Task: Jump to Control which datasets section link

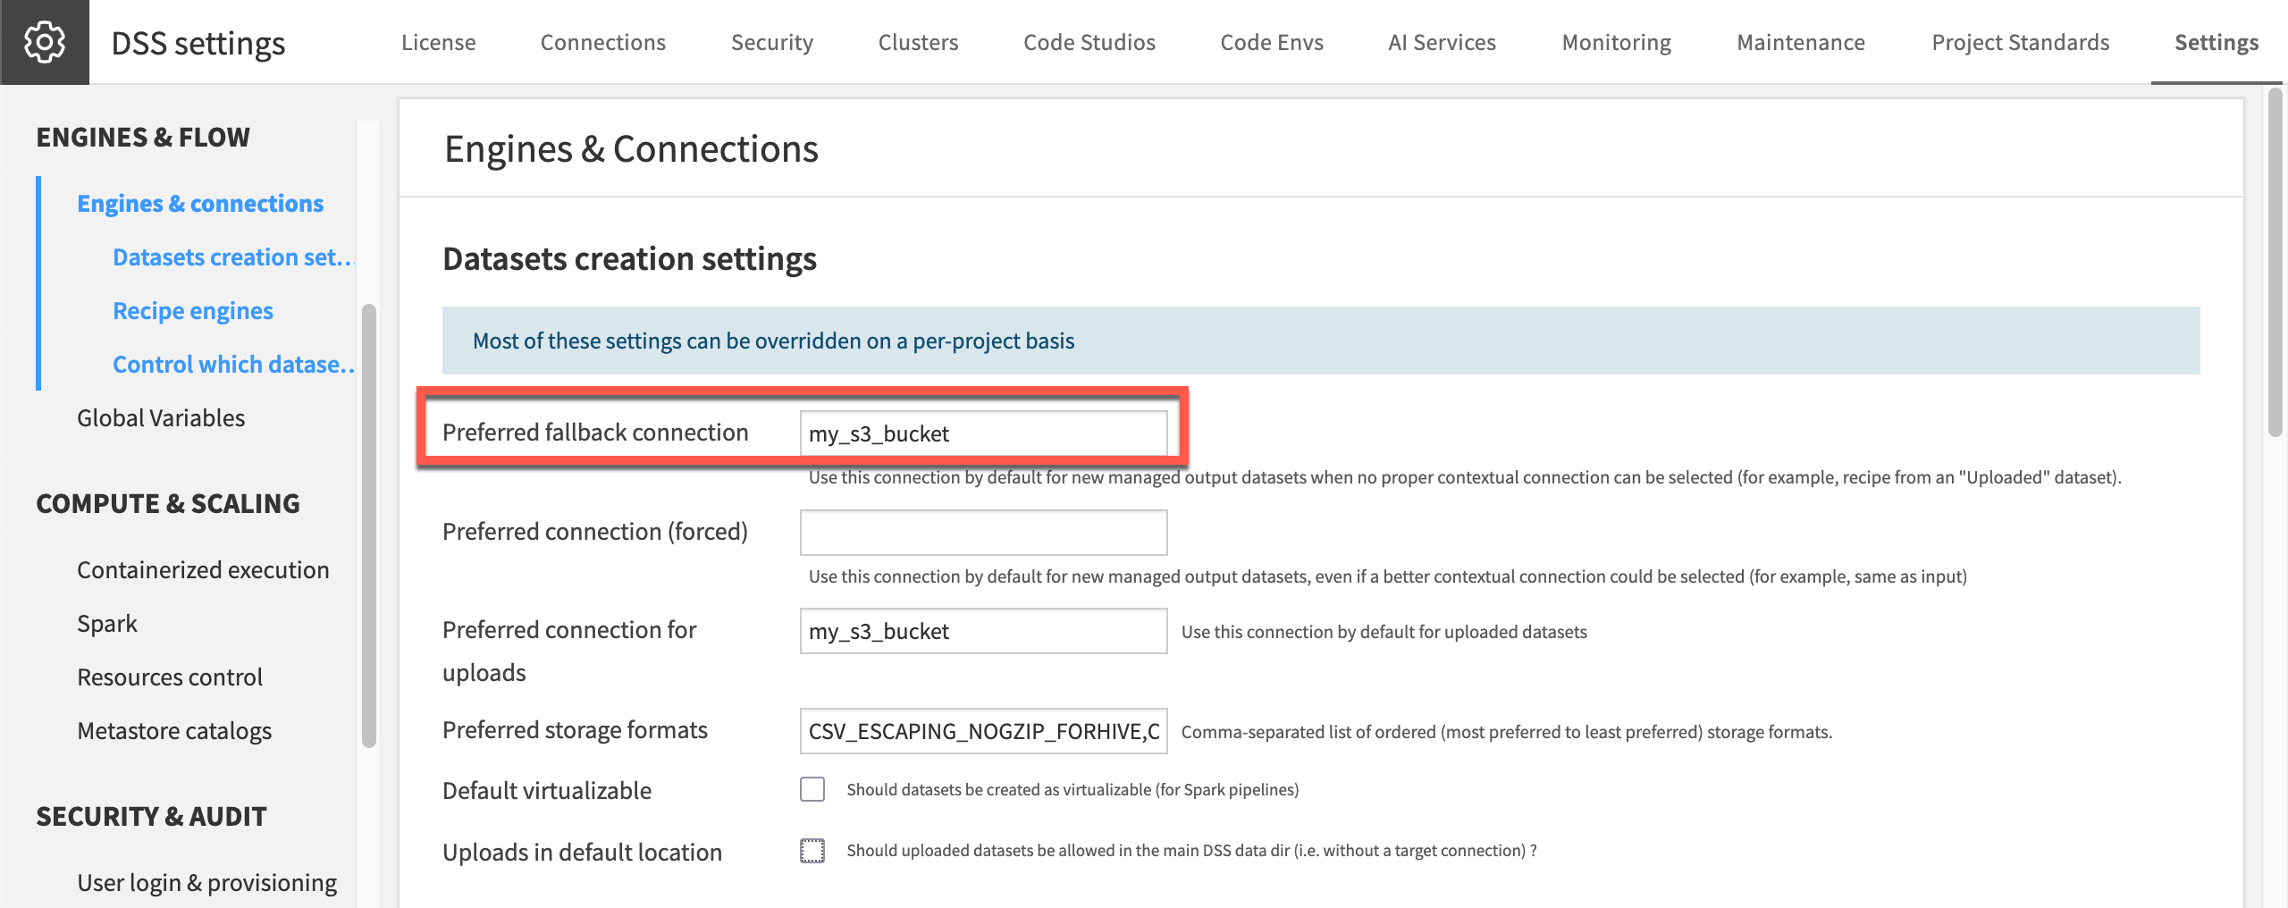Action: click(x=233, y=365)
